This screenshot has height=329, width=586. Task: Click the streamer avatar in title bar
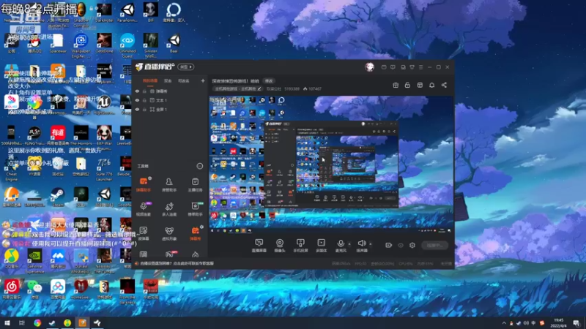tap(370, 67)
